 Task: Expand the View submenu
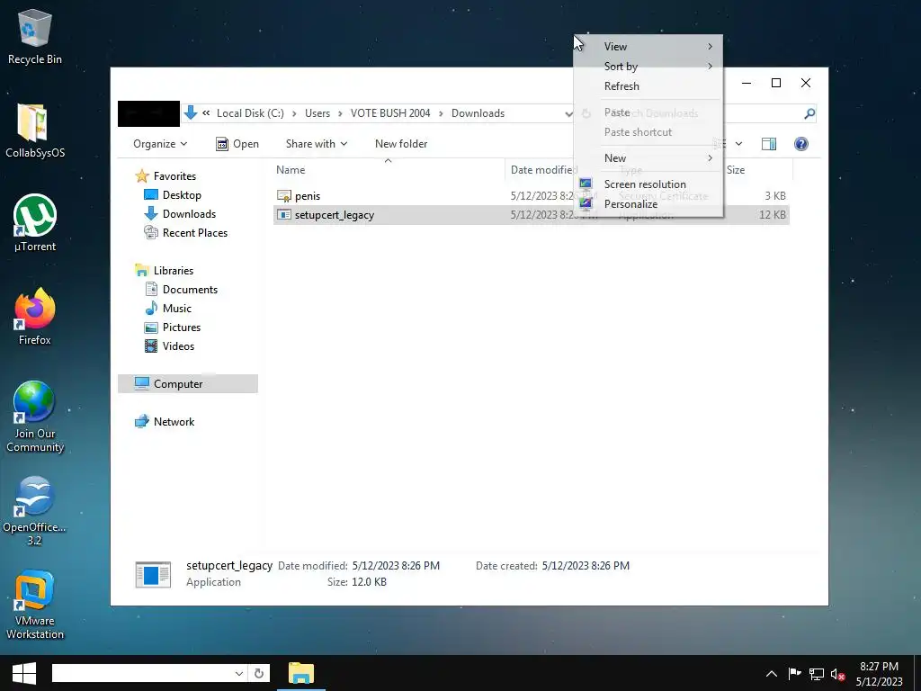point(648,47)
